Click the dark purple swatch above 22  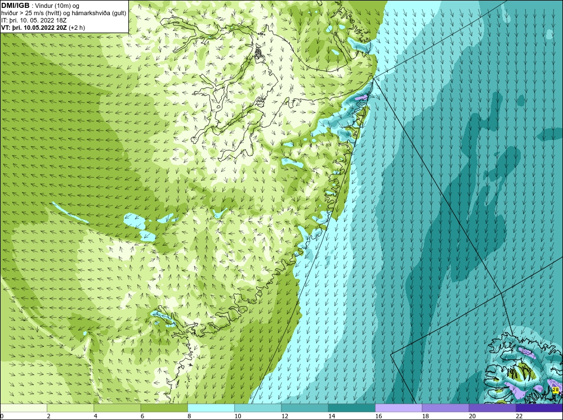coord(539,408)
